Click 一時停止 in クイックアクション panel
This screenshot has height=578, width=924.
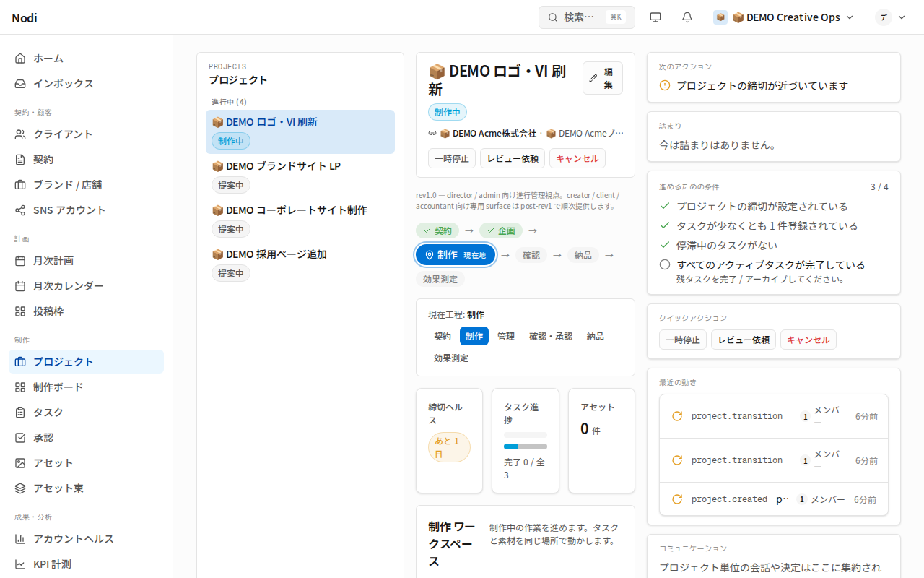click(x=683, y=340)
